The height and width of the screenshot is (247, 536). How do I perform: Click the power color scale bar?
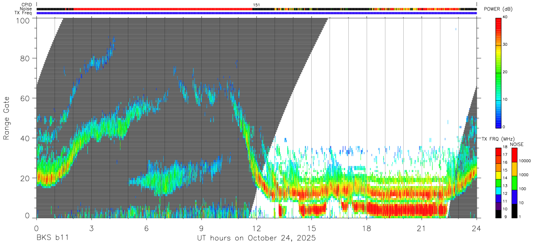click(498, 72)
